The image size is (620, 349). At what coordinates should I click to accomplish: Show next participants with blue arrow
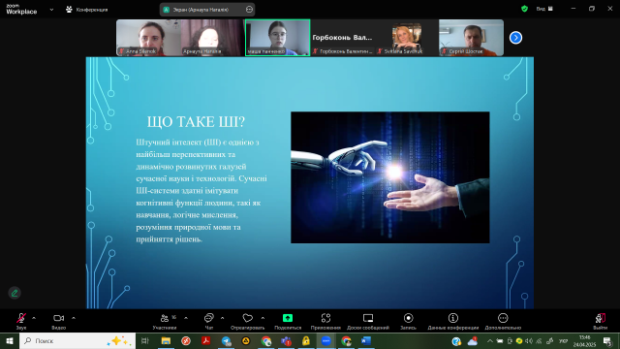(515, 38)
